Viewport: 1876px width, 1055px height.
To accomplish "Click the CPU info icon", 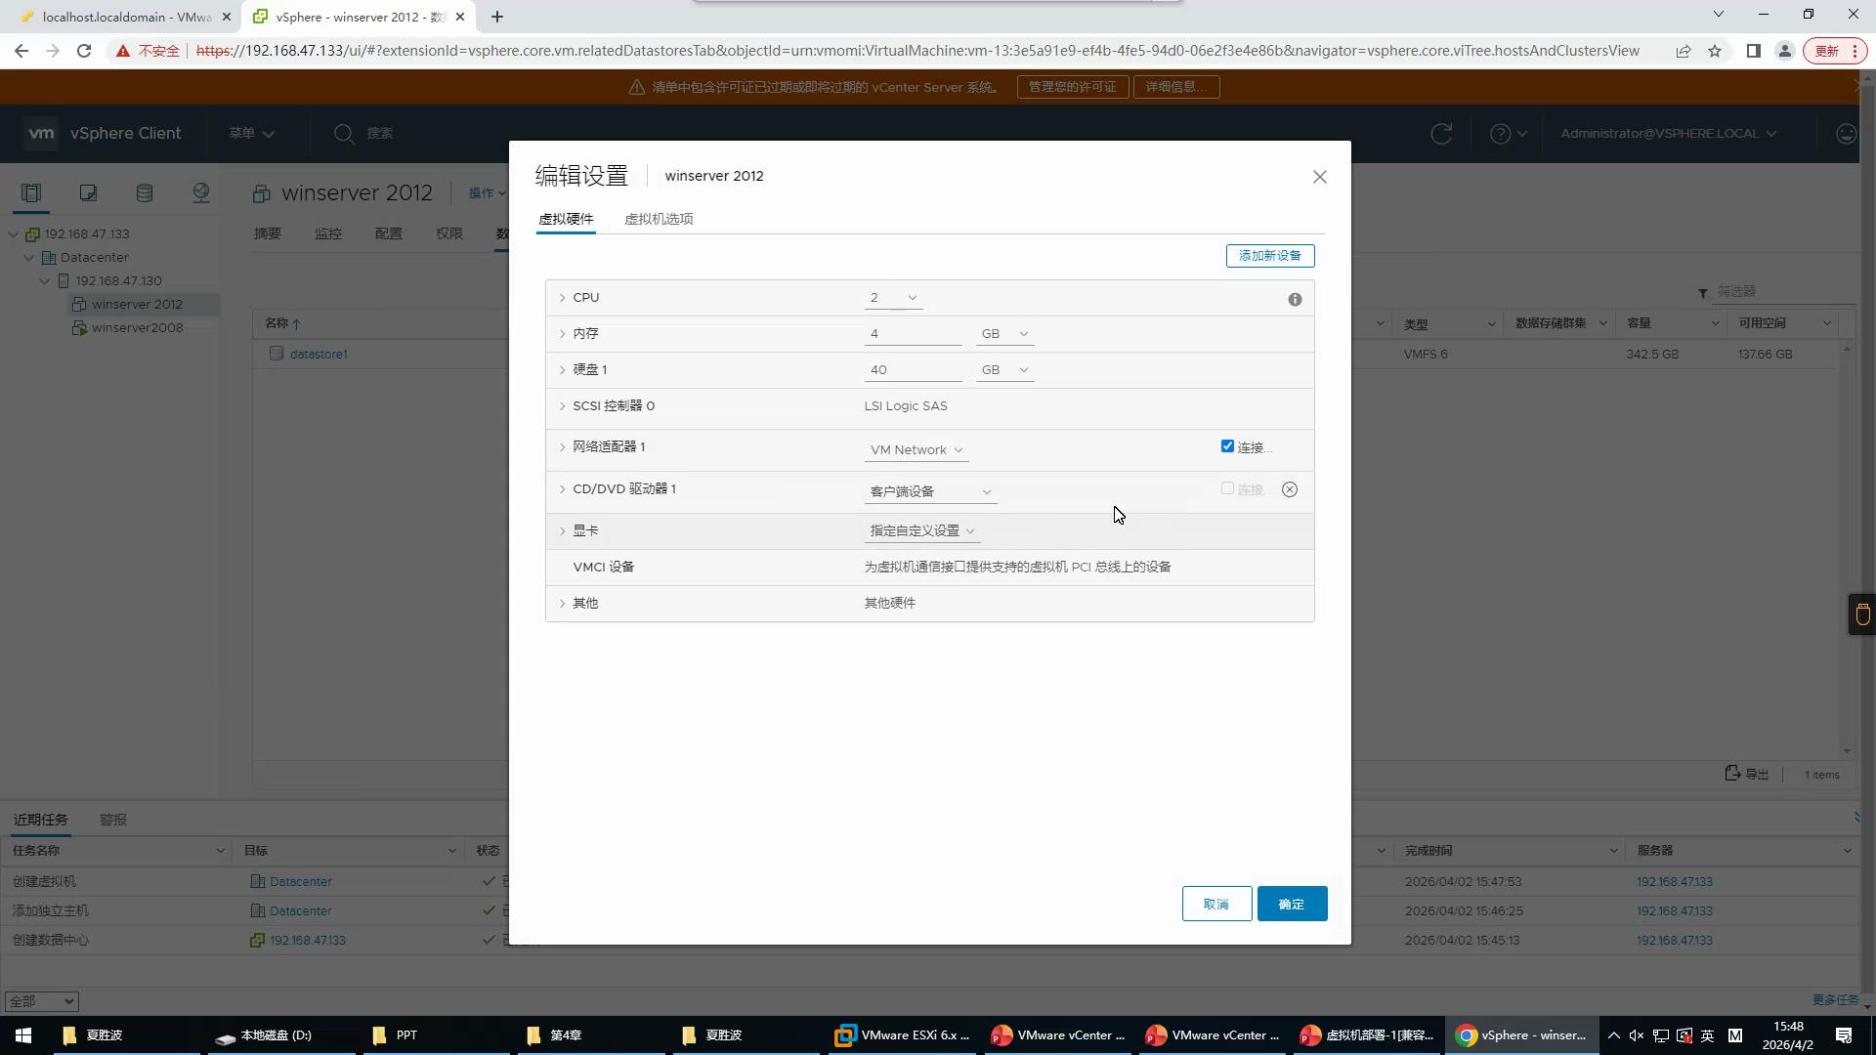I will pyautogui.click(x=1295, y=300).
